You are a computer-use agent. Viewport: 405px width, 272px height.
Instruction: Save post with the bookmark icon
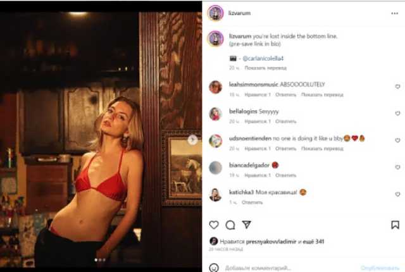click(x=395, y=225)
